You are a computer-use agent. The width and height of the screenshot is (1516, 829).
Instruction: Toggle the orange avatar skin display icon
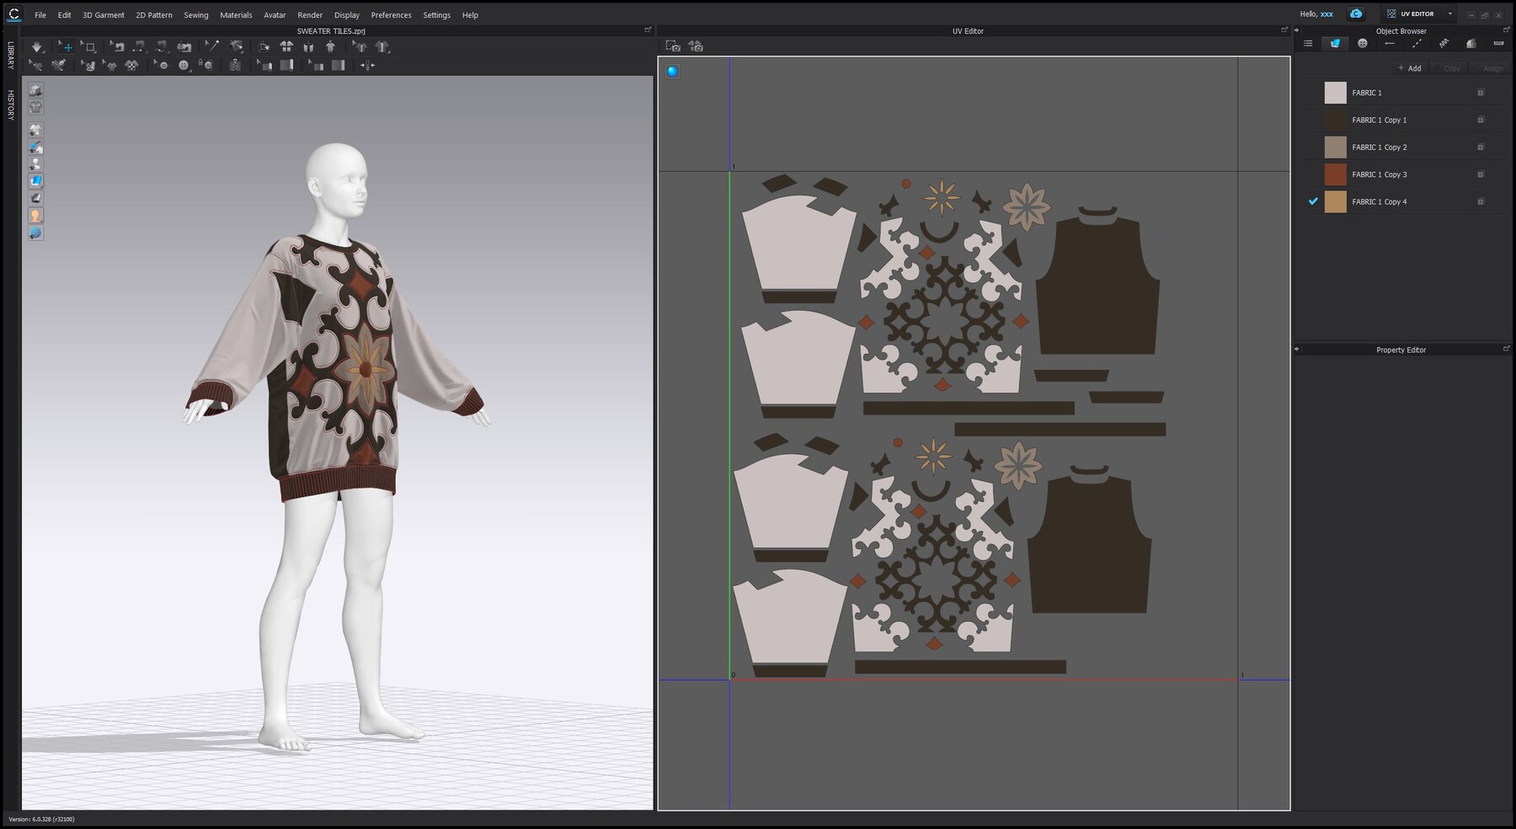[35, 216]
